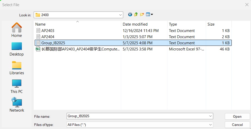This screenshot has height=129, width=251.
Task: Close the Select File dialog
Action: [247, 5]
